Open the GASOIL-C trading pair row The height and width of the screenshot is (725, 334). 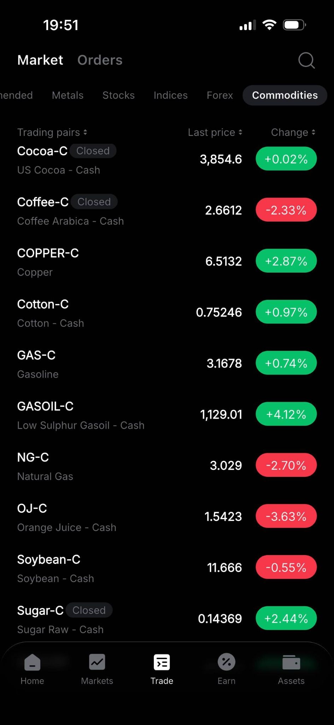tap(167, 415)
